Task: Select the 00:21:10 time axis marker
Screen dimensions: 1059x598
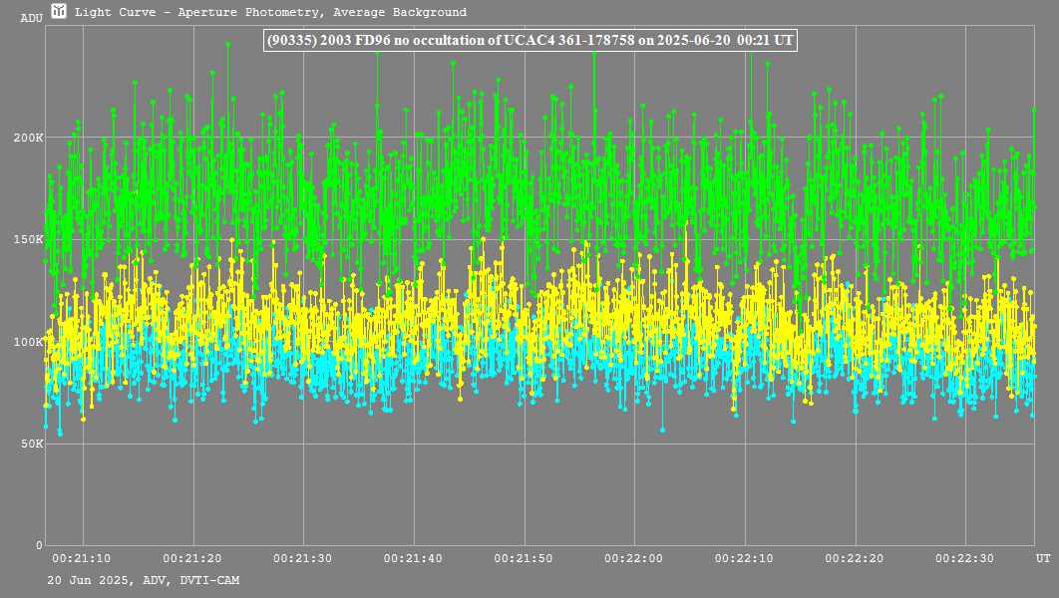Action: [x=81, y=559]
